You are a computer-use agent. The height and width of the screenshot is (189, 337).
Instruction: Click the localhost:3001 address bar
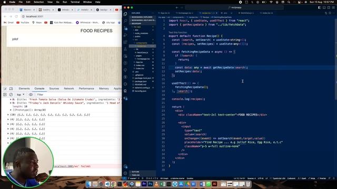(71, 16)
